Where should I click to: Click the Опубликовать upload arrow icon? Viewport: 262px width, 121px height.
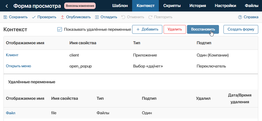point(62,17)
